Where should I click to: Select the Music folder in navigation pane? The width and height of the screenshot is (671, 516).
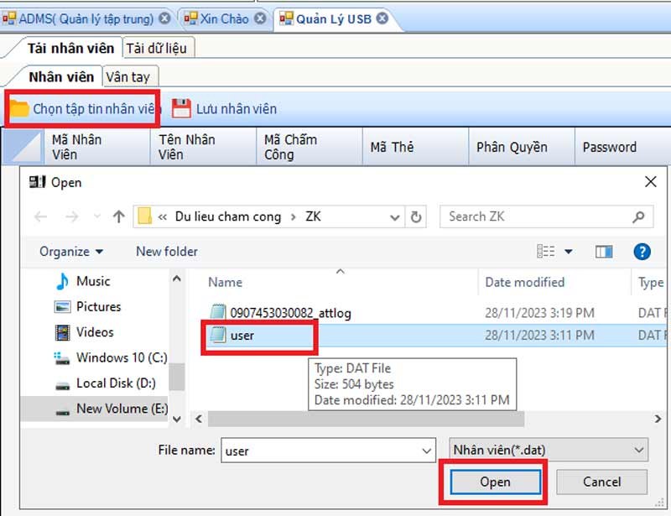[93, 281]
